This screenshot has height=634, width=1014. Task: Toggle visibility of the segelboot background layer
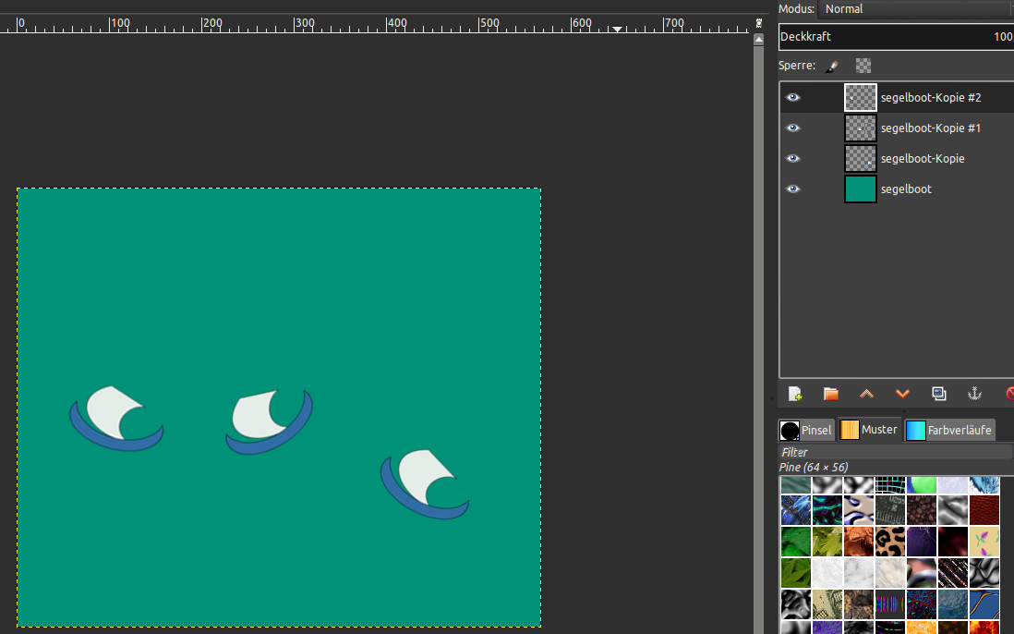tap(792, 189)
